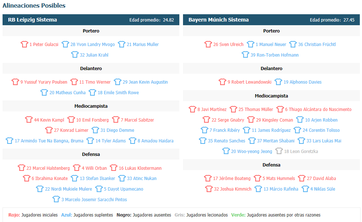The height and width of the screenshot is (222, 362).
Task: Click the blue shirt icon beside Manuel Neuer
Action: [251, 44]
